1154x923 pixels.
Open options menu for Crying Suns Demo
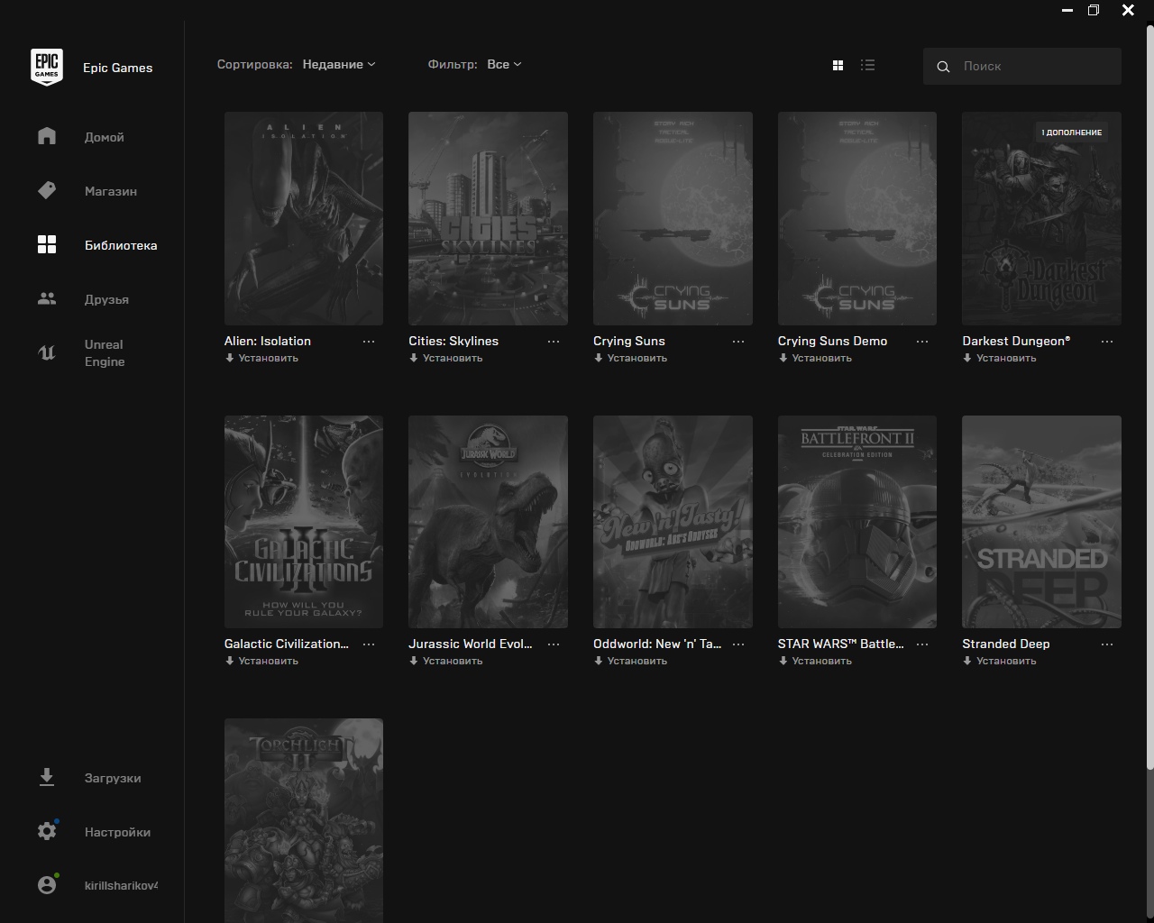tap(922, 342)
